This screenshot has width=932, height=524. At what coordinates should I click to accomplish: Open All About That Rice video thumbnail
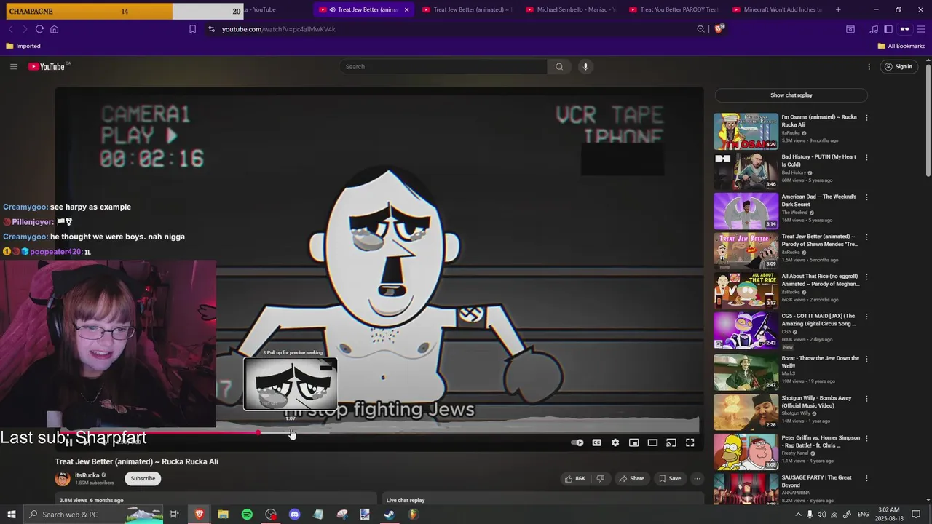pyautogui.click(x=746, y=290)
